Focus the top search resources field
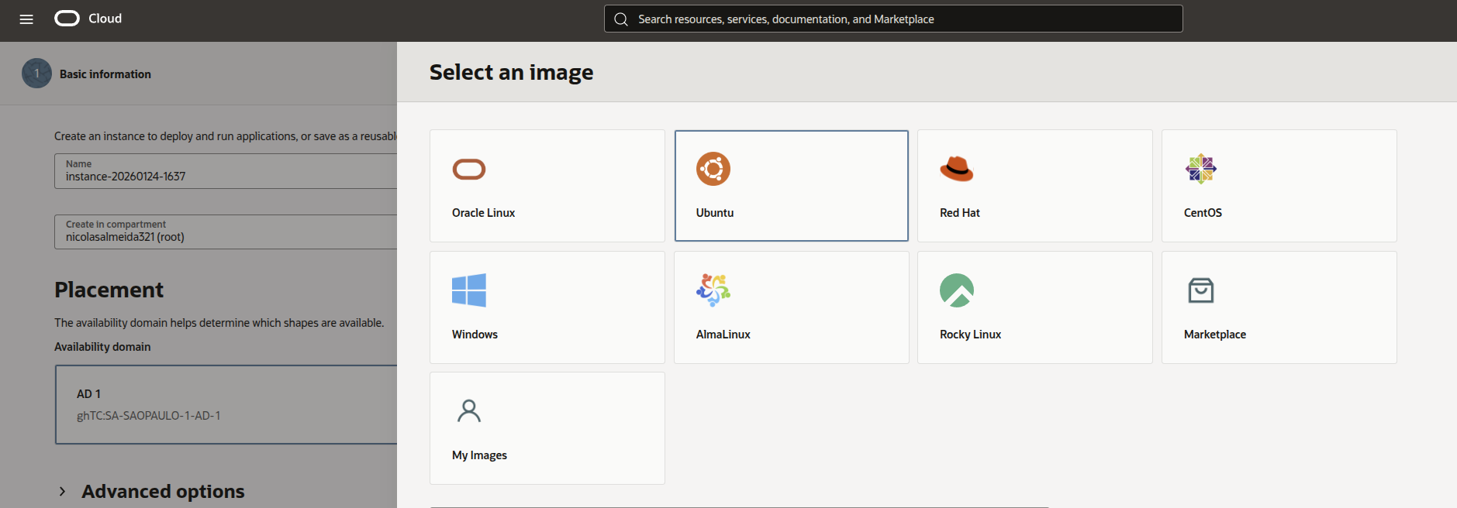1457x508 pixels. [x=893, y=19]
